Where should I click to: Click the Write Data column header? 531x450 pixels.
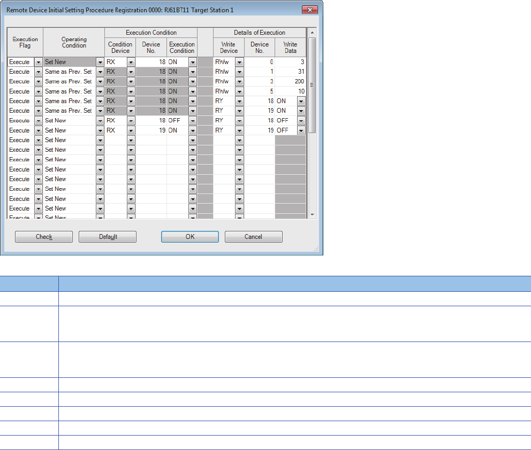click(x=290, y=48)
